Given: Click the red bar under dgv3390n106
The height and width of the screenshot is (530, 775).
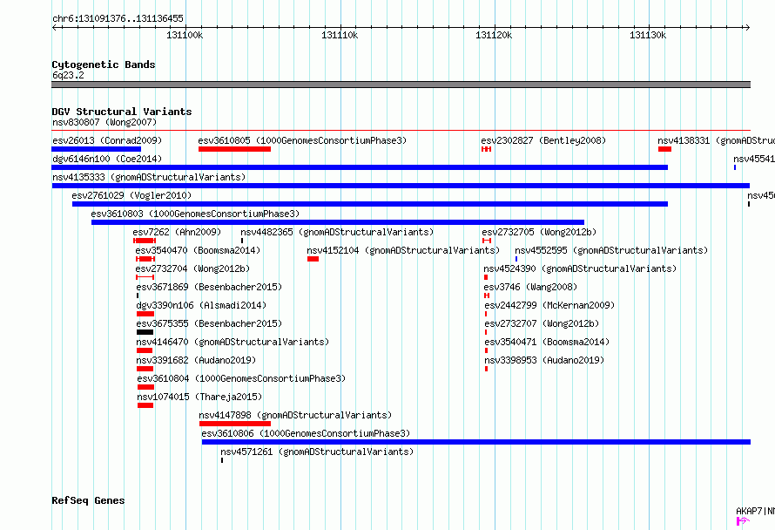Looking at the screenshot, I should (x=145, y=314).
